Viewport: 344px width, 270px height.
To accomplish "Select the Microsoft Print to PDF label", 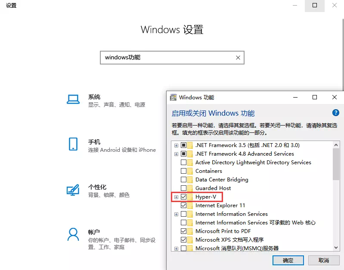I will tap(223, 231).
